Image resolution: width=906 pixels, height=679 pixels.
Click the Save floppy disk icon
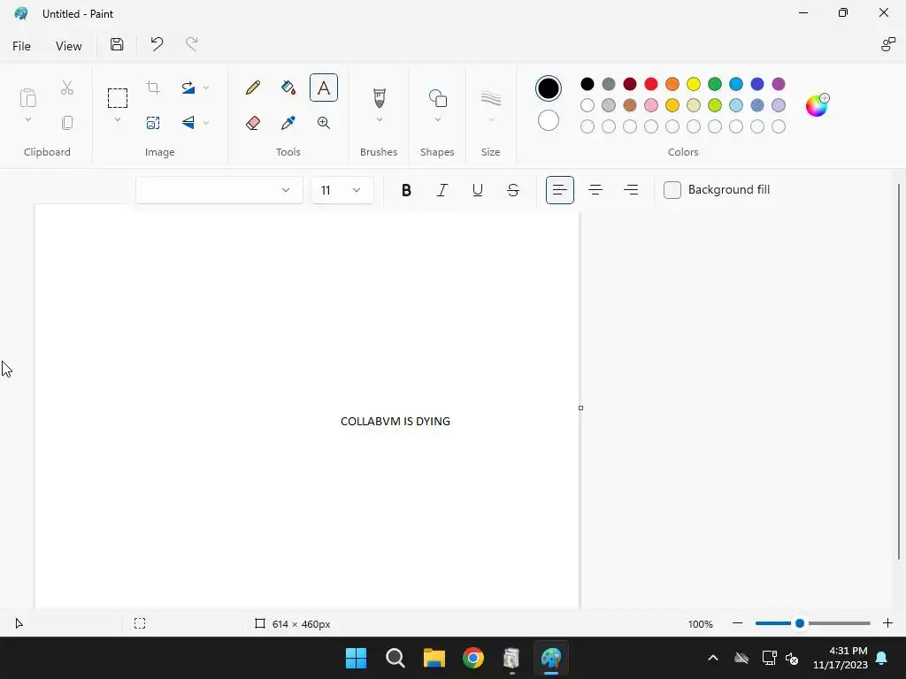point(117,44)
